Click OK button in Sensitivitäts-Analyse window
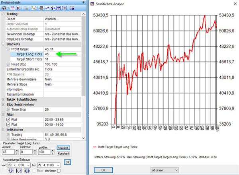The image size is (239, 175). pos(103,170)
